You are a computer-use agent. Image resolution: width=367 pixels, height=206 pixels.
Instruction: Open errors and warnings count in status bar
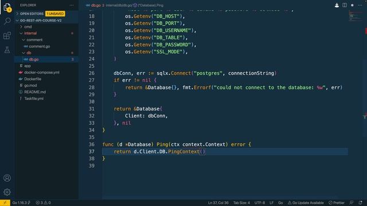click(x=44, y=203)
